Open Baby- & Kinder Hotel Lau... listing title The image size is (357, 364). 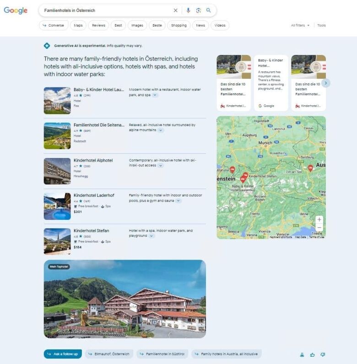[x=99, y=90]
